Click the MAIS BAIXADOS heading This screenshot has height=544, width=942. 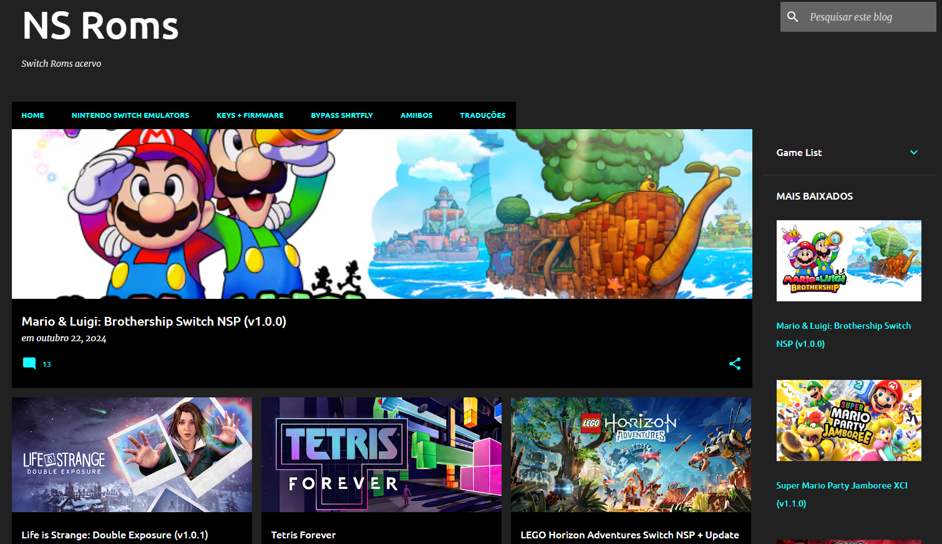(x=815, y=196)
